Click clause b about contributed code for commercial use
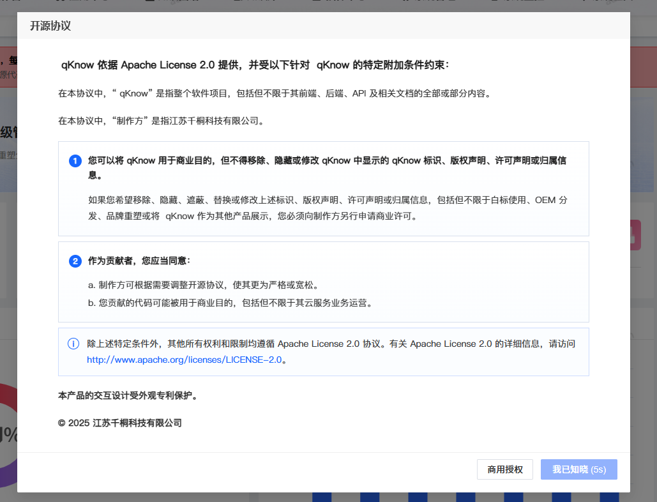657x502 pixels. (230, 303)
